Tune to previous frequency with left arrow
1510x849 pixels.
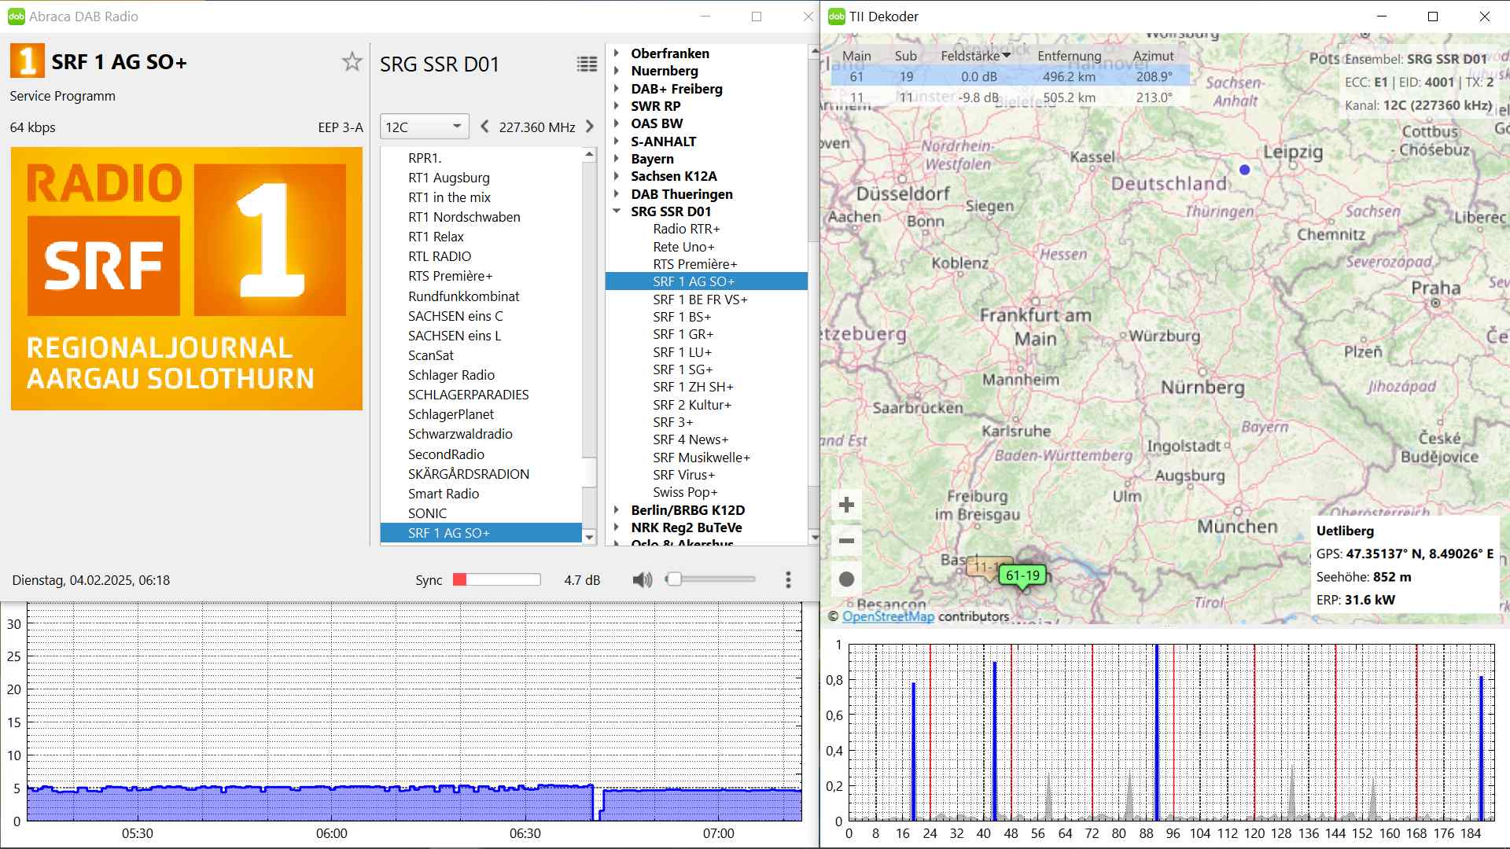pos(484,127)
